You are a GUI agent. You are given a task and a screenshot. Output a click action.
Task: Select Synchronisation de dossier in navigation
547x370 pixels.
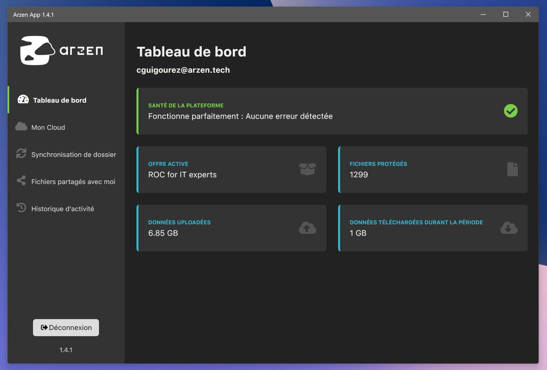point(74,154)
